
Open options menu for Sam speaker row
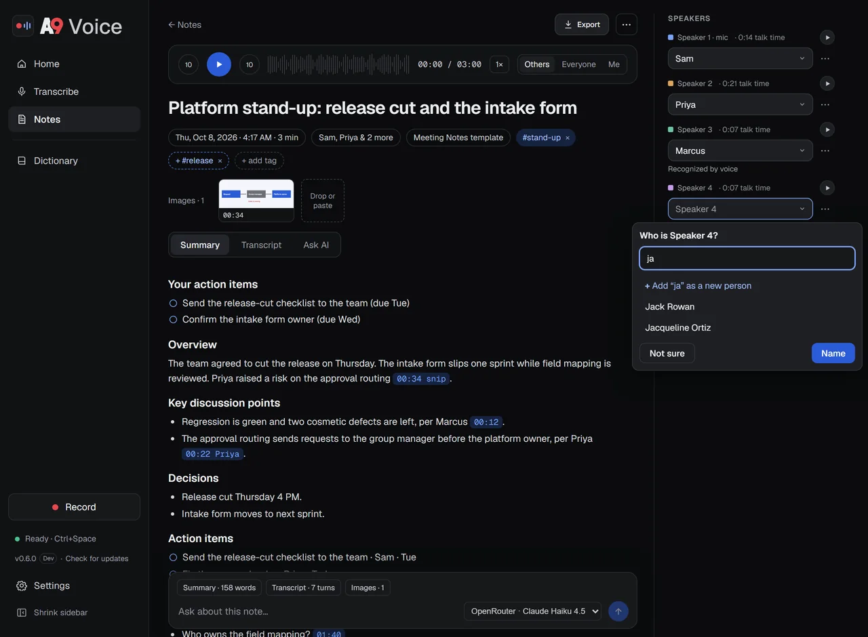point(825,58)
